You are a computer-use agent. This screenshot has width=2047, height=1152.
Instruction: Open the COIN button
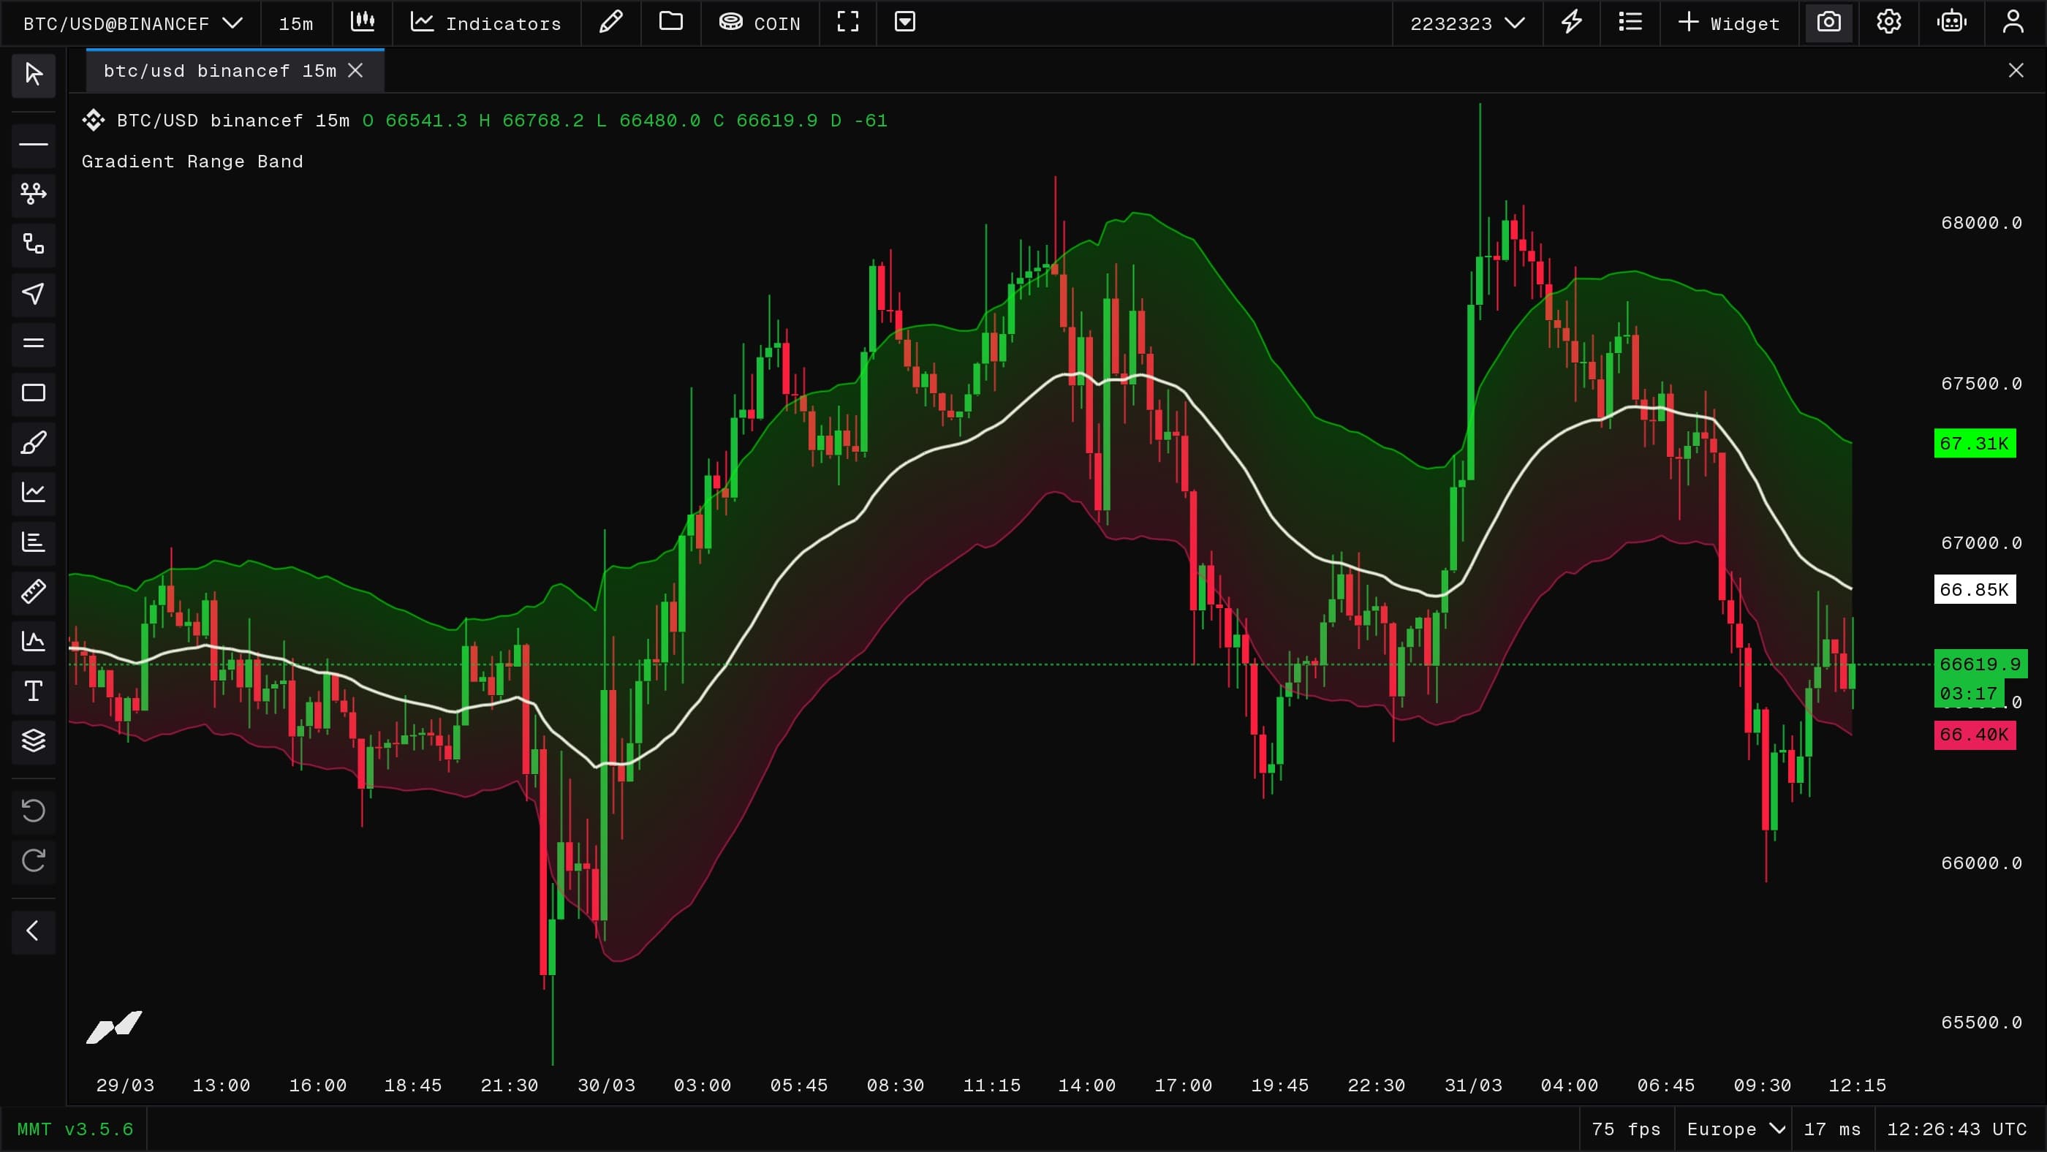pyautogui.click(x=760, y=23)
